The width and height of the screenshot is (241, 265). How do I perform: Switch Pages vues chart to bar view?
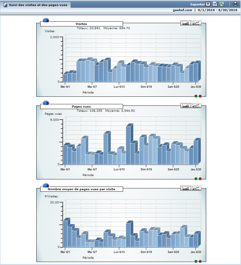pos(186,106)
